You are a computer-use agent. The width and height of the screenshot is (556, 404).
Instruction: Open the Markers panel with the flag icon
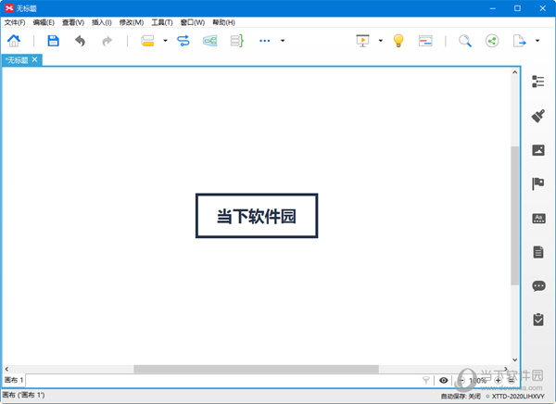tap(537, 183)
